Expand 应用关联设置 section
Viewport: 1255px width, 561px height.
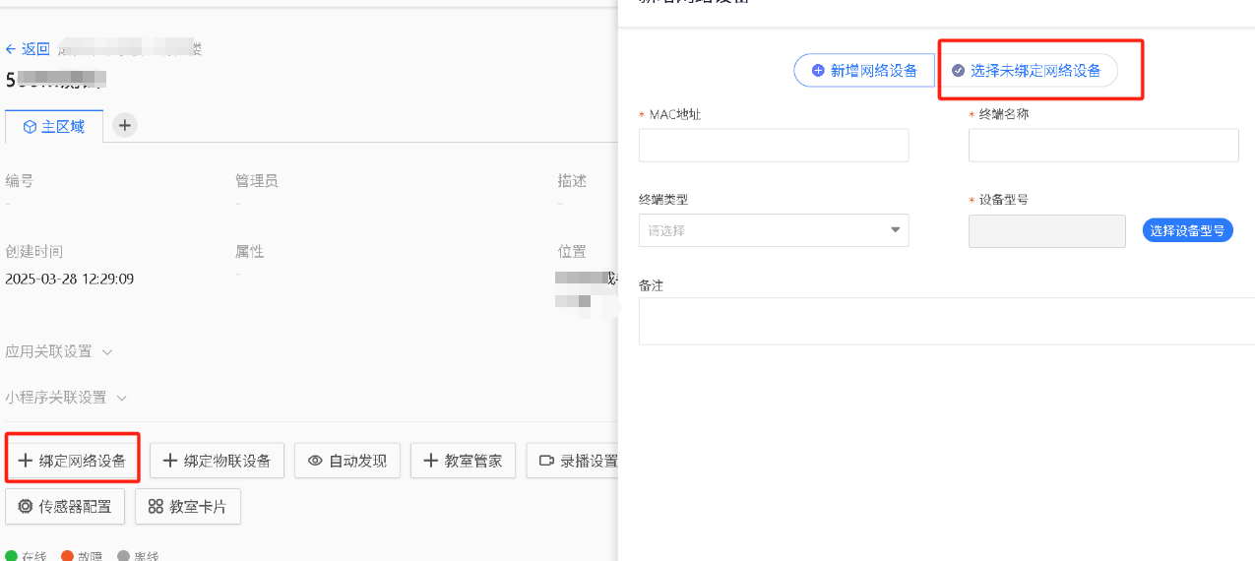(59, 351)
